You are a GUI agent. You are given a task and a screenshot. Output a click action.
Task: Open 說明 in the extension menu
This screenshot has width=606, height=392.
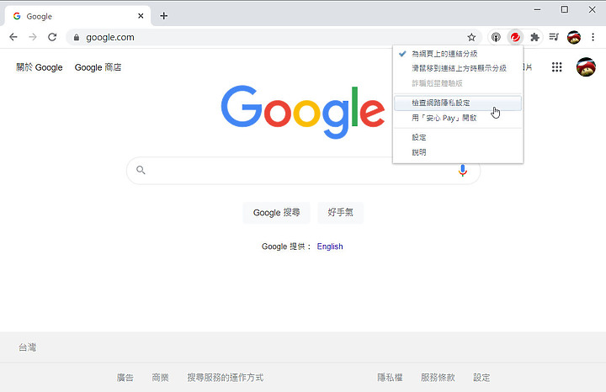tap(458, 152)
